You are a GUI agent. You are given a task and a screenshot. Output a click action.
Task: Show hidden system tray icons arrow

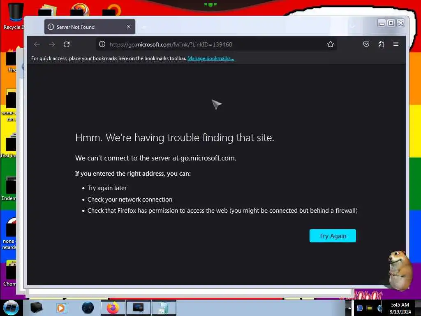349,308
